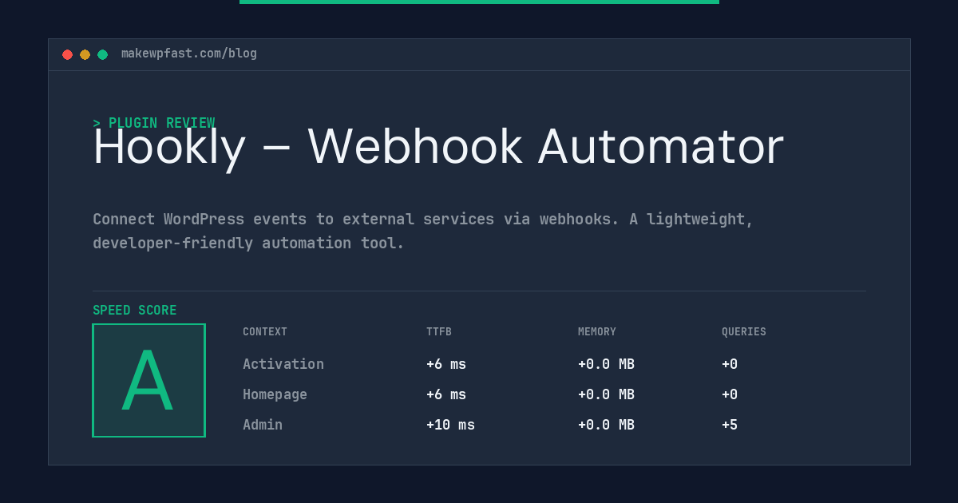
Task: Select the Homepage row label
Action: 275,394
